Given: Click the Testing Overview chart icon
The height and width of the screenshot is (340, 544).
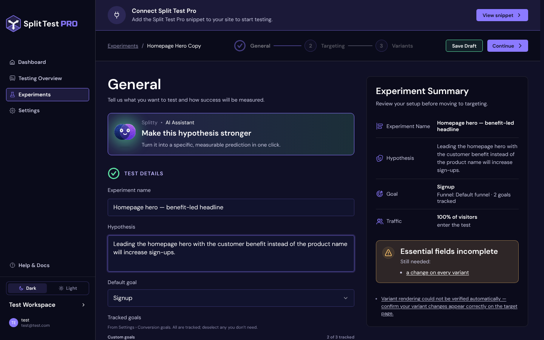Looking at the screenshot, I should pyautogui.click(x=12, y=78).
